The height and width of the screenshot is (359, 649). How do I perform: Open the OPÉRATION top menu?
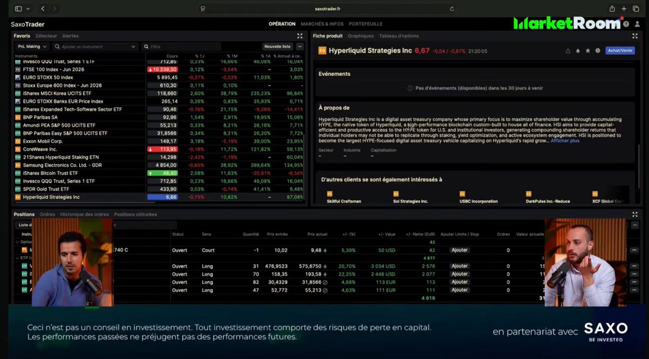(x=282, y=24)
